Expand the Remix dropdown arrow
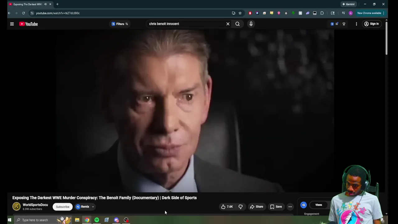This screenshot has width=398, height=224. pyautogui.click(x=93, y=207)
